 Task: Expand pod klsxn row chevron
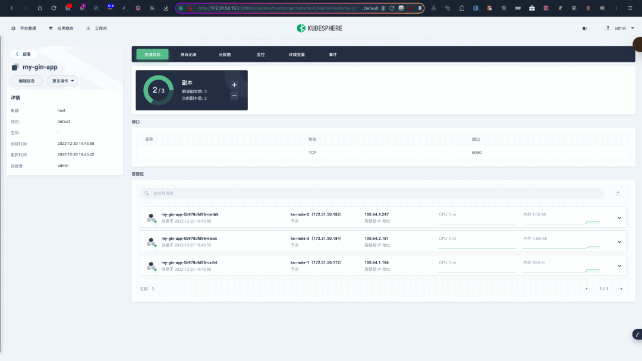pos(619,242)
